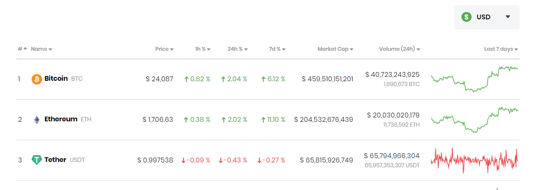Screen dimensions: 536x190
Task: Open the Tether coin name link
Action: coord(55,160)
